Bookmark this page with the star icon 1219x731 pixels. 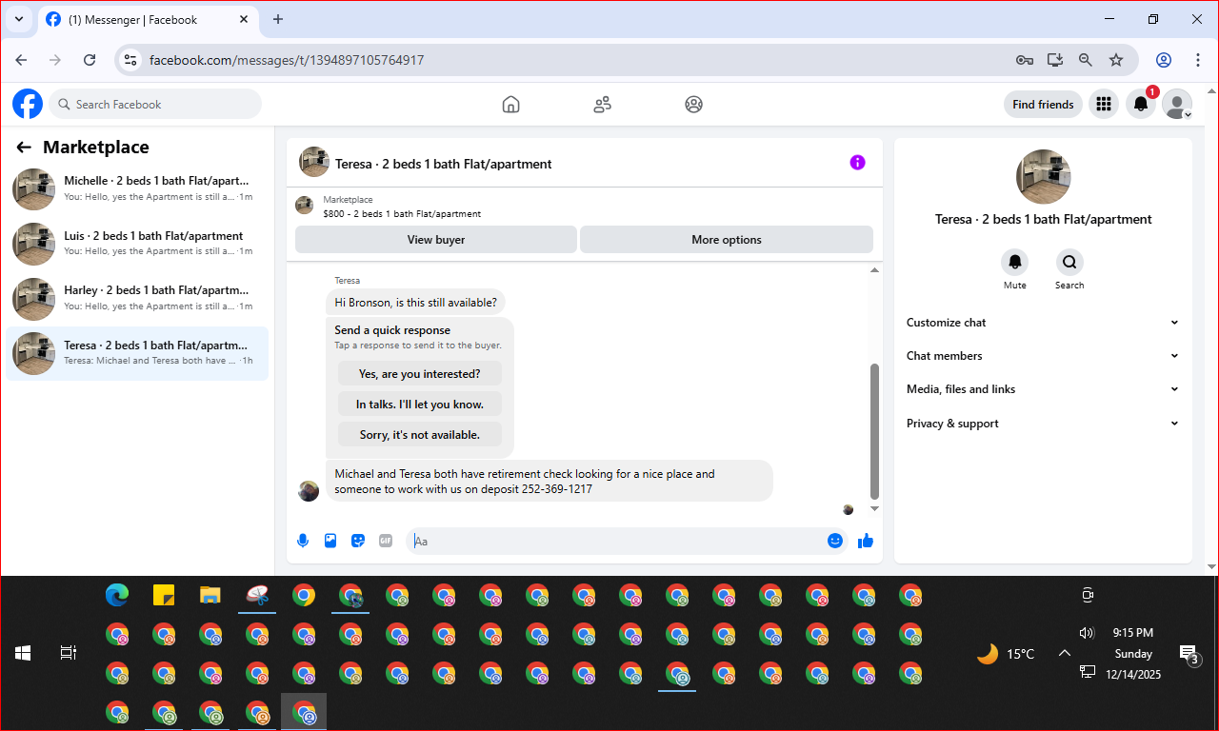click(x=1116, y=60)
